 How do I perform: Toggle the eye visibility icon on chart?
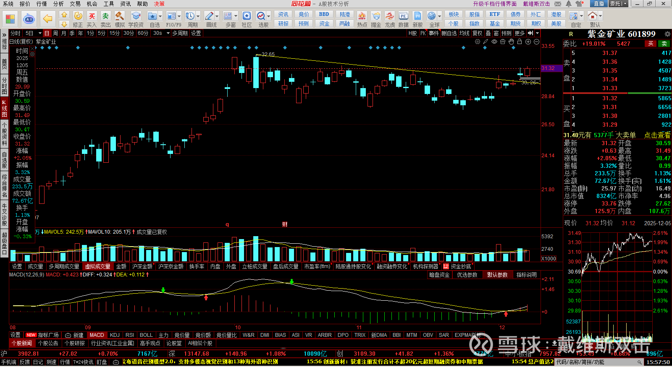coord(494,42)
